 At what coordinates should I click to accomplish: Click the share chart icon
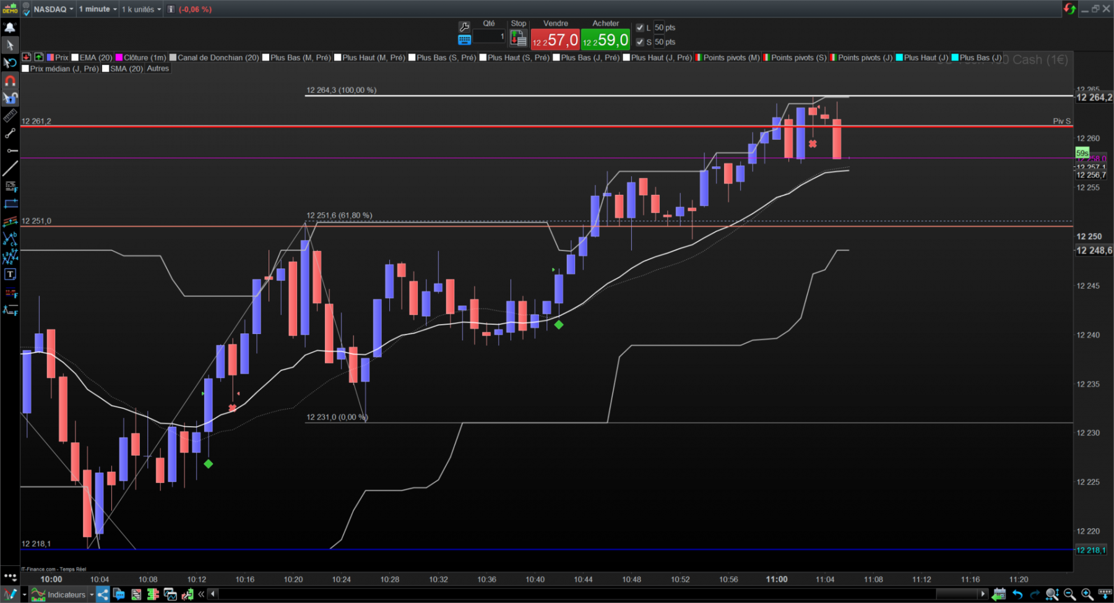(x=103, y=594)
